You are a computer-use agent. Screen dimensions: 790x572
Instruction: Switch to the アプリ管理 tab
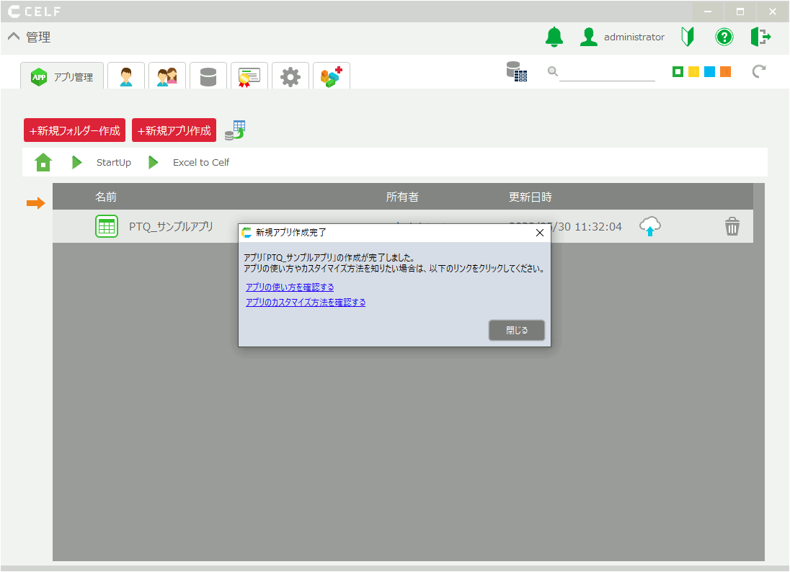click(x=63, y=77)
